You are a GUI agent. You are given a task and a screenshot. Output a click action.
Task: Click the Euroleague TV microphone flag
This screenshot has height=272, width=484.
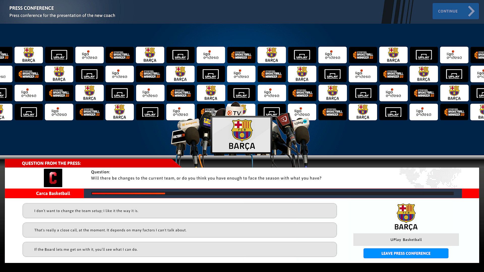(234, 113)
